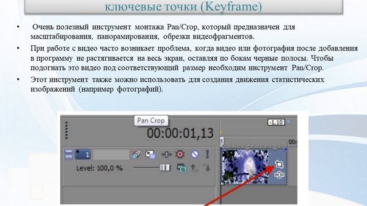
Task: Click the timecode display 00:00:01,13
Action: pyautogui.click(x=180, y=133)
